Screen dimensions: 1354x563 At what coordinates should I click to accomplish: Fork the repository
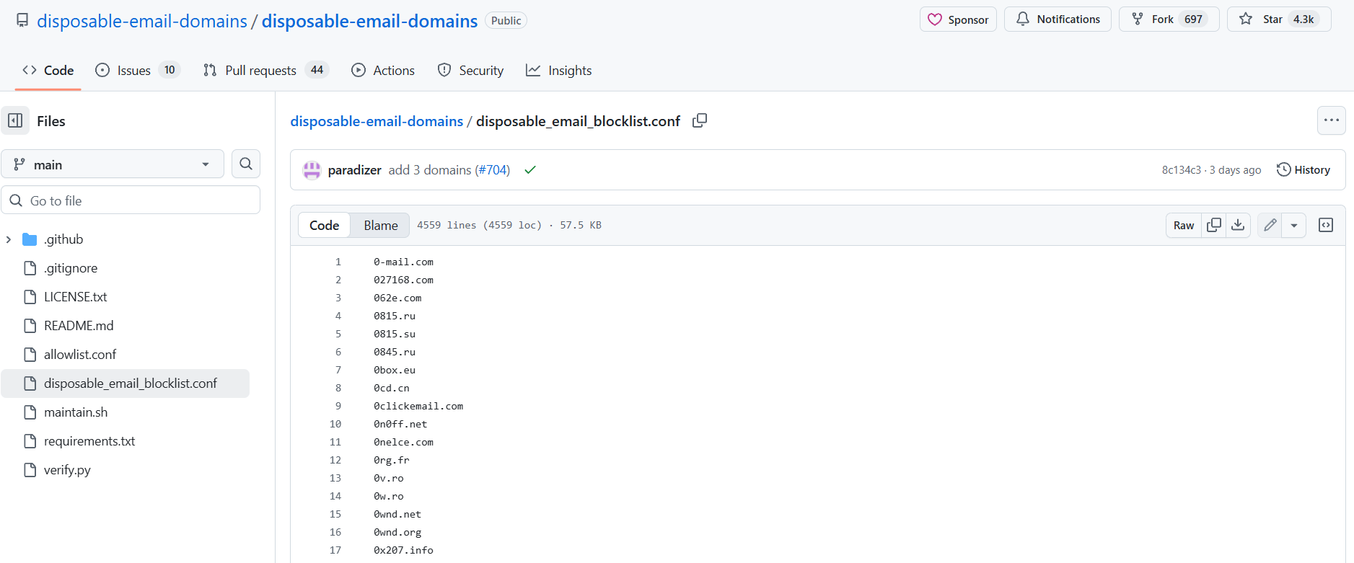[1169, 19]
